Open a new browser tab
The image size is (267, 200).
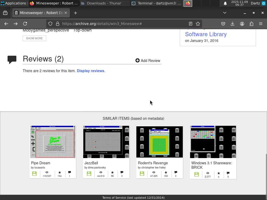[x=75, y=13]
